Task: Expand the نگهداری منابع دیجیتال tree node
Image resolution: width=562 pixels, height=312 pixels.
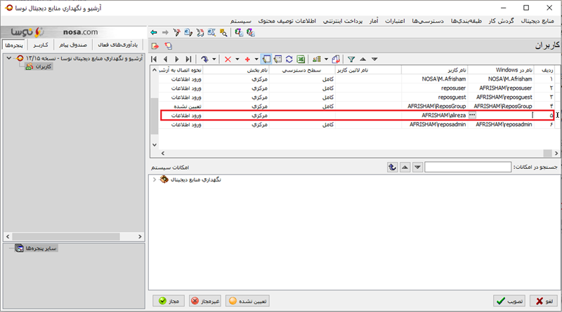Action: (x=155, y=180)
